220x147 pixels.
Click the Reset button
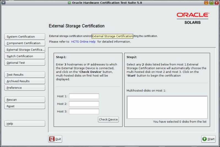(x=25, y=106)
